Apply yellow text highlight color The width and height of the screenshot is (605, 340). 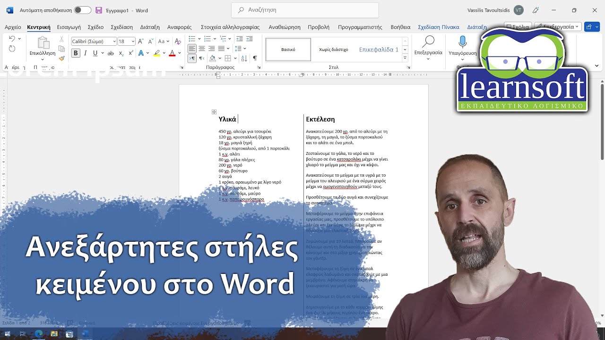pos(157,53)
